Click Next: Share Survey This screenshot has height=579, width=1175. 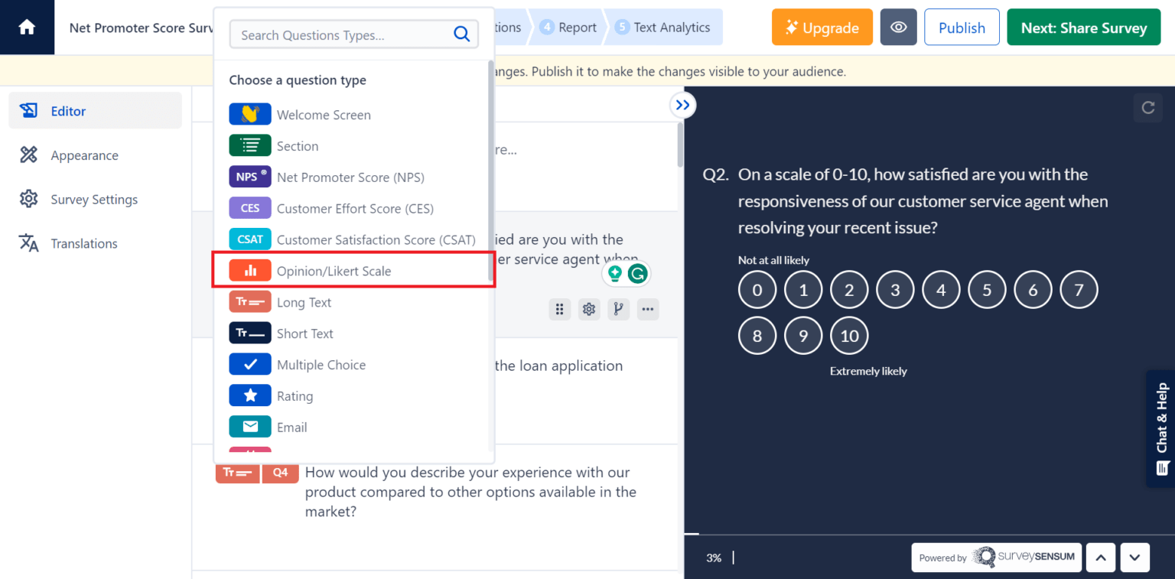pyautogui.click(x=1083, y=27)
